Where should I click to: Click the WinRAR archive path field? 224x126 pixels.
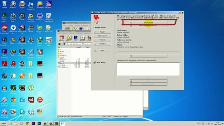(x=77, y=44)
